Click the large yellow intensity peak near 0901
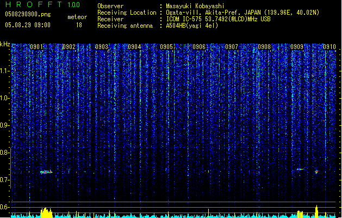Screen dimensions: 342x218 coord(46,213)
